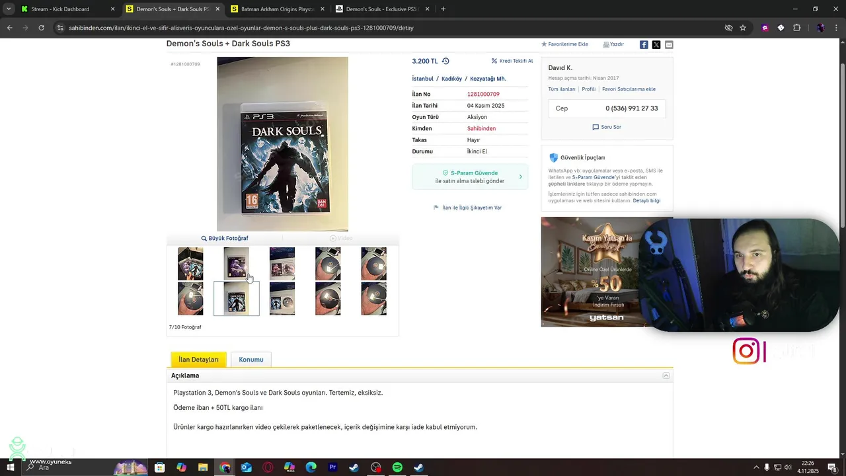This screenshot has width=846, height=476.
Task: Open seller Profili link
Action: tap(588, 89)
